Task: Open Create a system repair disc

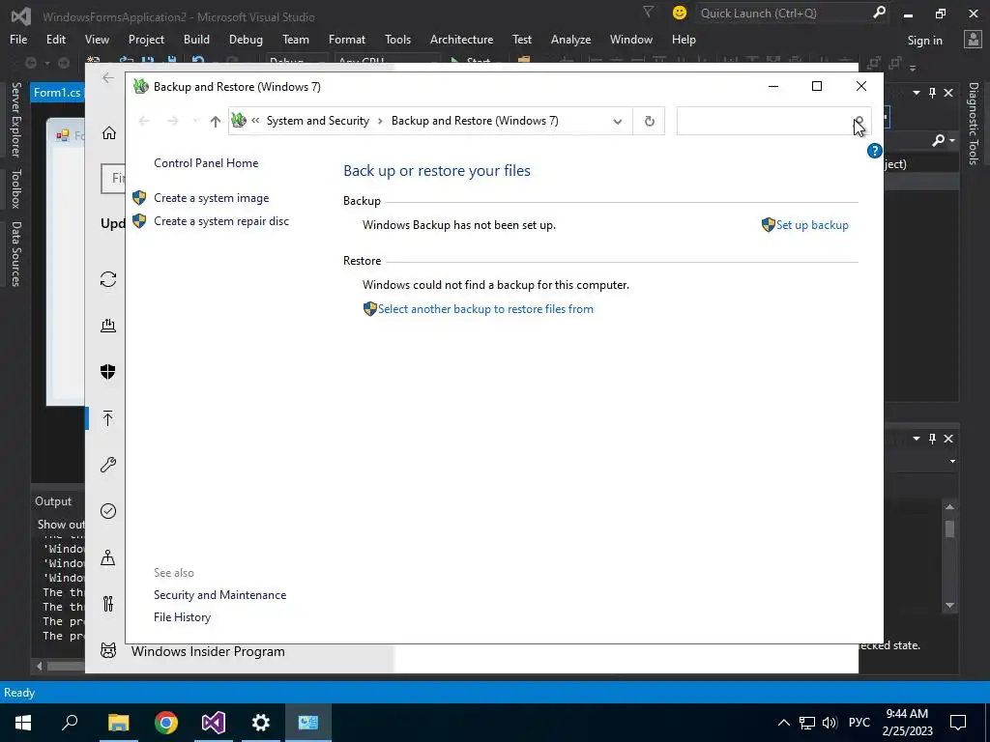Action: 221,221
